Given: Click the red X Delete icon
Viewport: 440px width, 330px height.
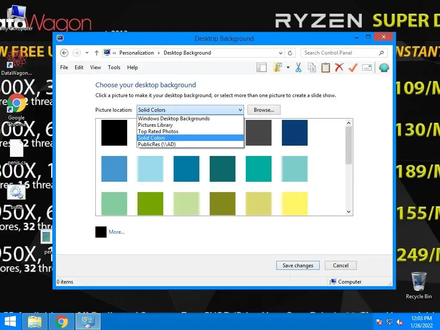Looking at the screenshot, I should pyautogui.click(x=339, y=67).
